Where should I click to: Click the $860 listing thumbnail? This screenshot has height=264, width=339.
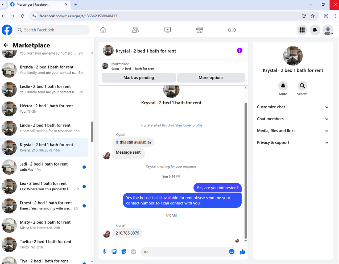click(x=105, y=66)
